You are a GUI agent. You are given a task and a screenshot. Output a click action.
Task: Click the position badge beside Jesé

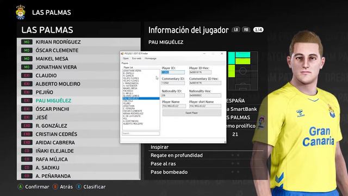pyautogui.click(x=27, y=118)
